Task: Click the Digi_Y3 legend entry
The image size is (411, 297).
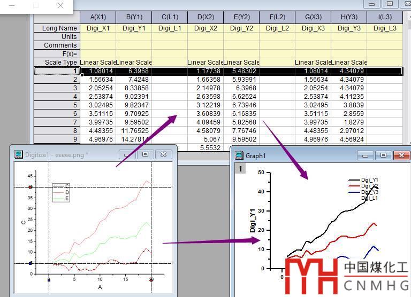Action: pyautogui.click(x=363, y=192)
